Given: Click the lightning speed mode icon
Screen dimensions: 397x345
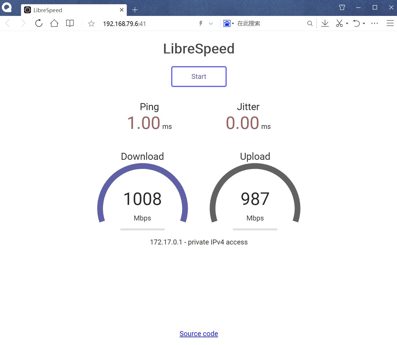Looking at the screenshot, I should pyautogui.click(x=201, y=23).
